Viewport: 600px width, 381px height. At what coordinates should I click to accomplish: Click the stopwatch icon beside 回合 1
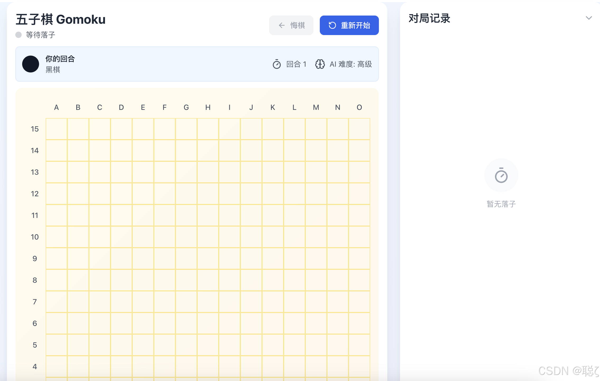pos(277,64)
